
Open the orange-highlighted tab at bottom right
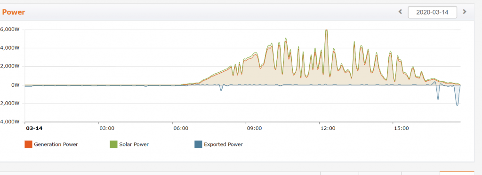(457, 173)
